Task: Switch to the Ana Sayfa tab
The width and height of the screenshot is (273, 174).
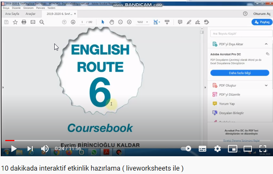Action: [x=12, y=14]
